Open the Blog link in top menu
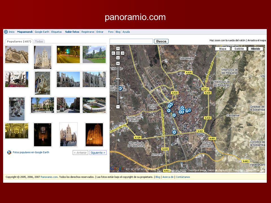271x203 pixels. [x=118, y=32]
